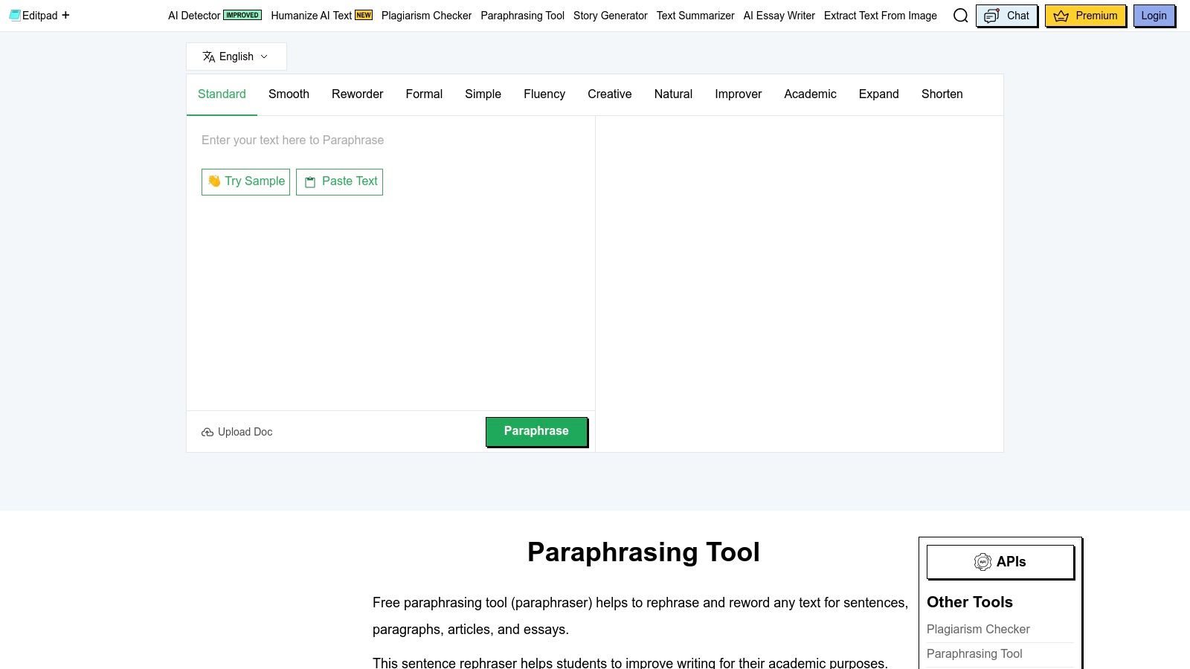Screen dimensions: 1190x669
Task: Open Plagiarism Checker under Other Tools
Action: point(978,629)
